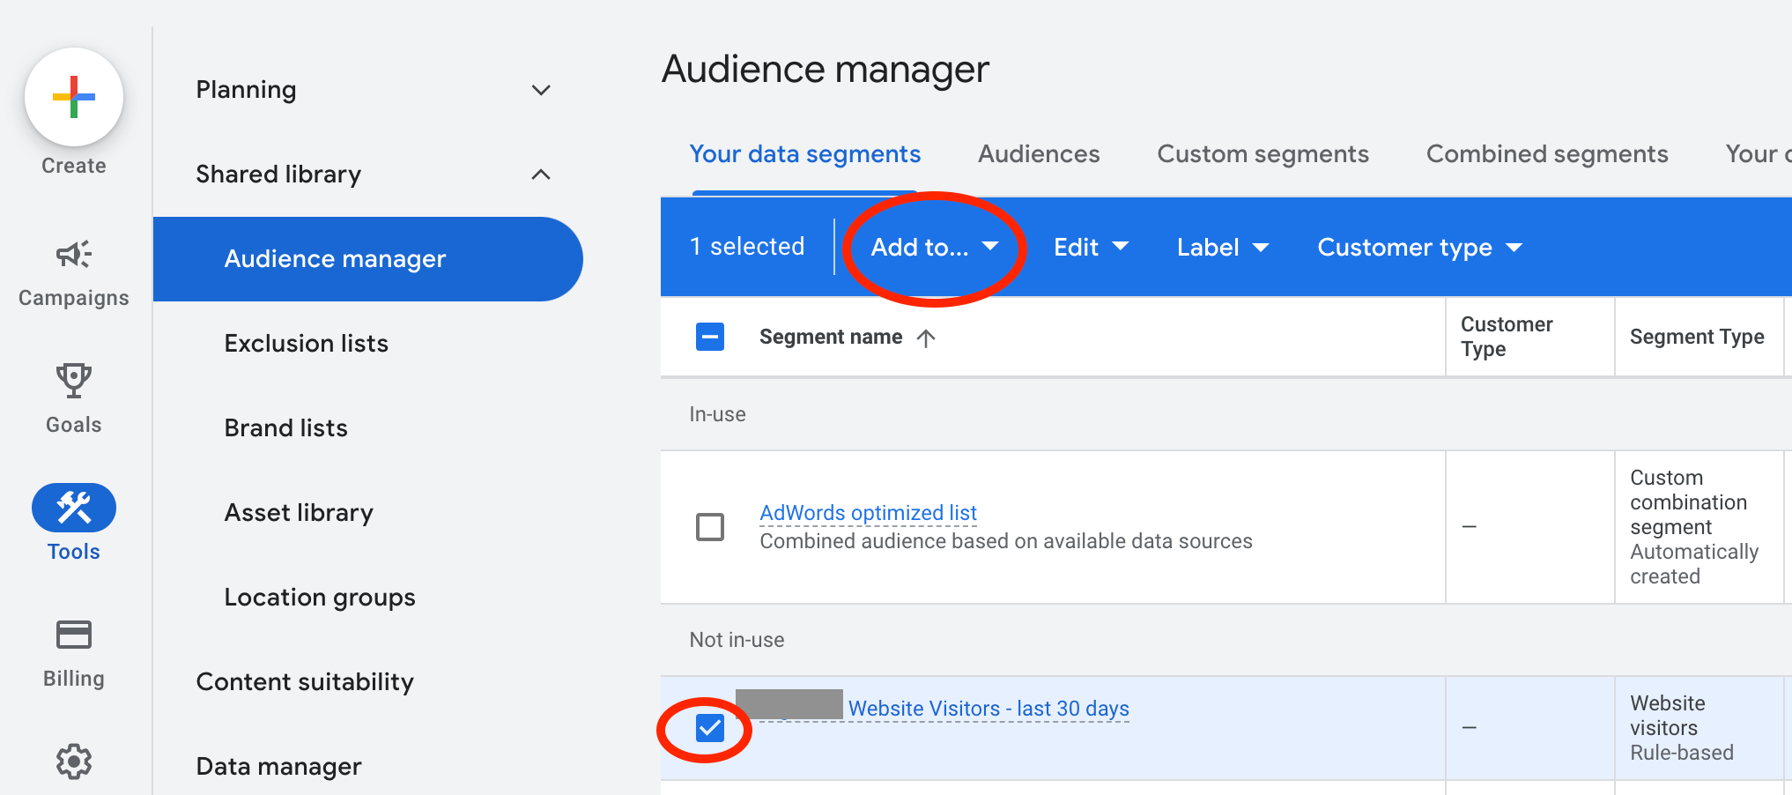Open the AdWords optimized list link
The width and height of the screenshot is (1792, 795).
pyautogui.click(x=868, y=513)
